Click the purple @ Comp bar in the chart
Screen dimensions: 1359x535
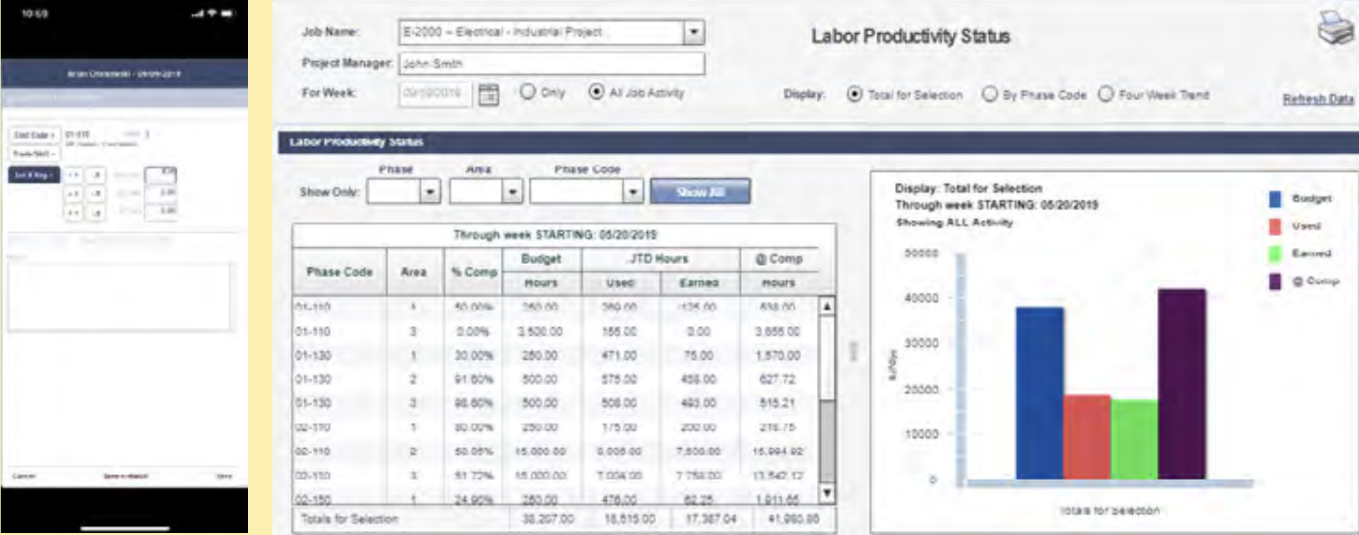coord(1182,384)
